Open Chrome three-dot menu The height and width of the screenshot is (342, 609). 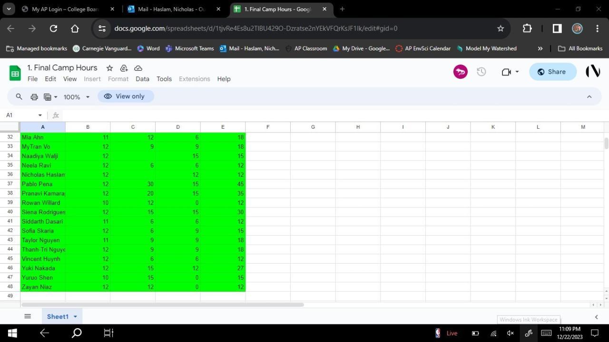click(x=597, y=28)
